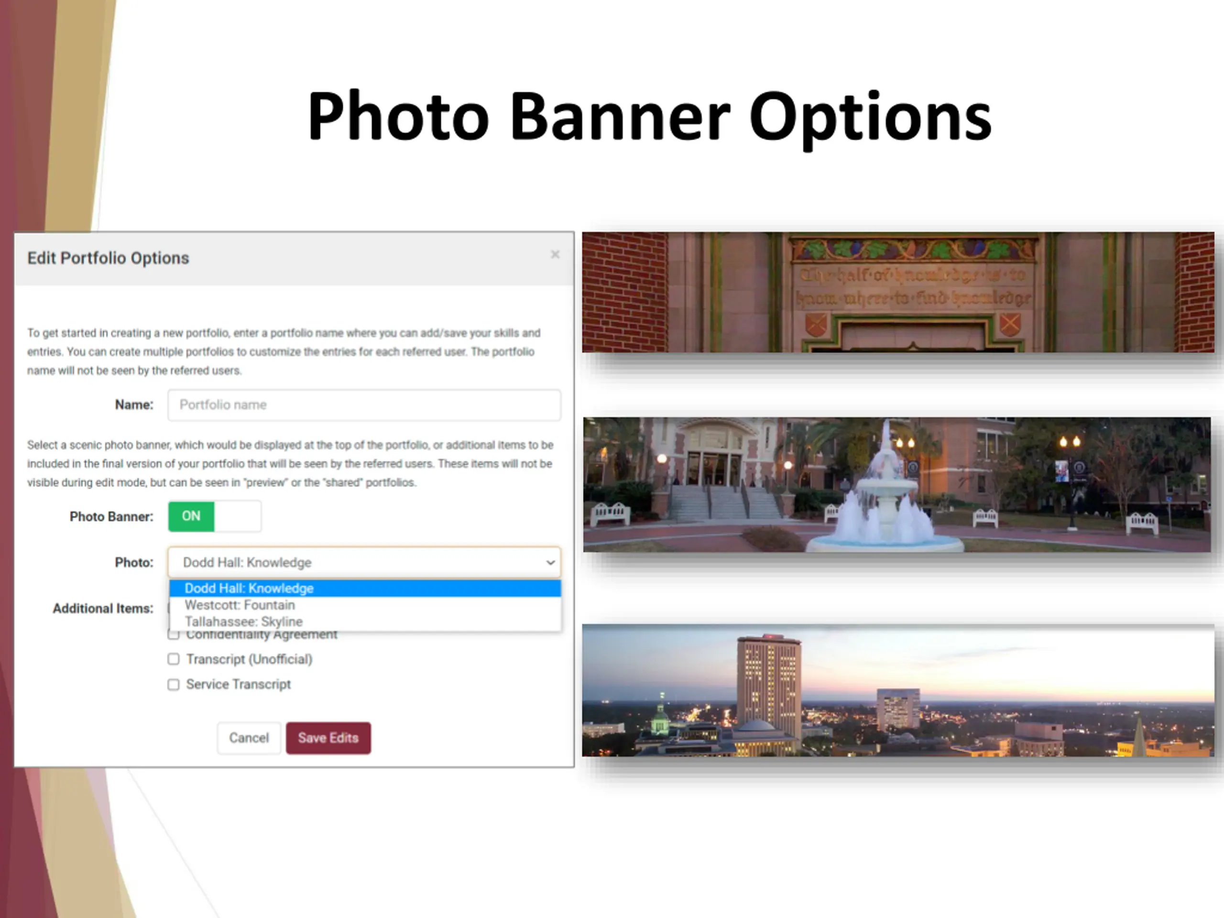The height and width of the screenshot is (918, 1224).
Task: Click the Portfolio name input field
Action: [x=364, y=405]
